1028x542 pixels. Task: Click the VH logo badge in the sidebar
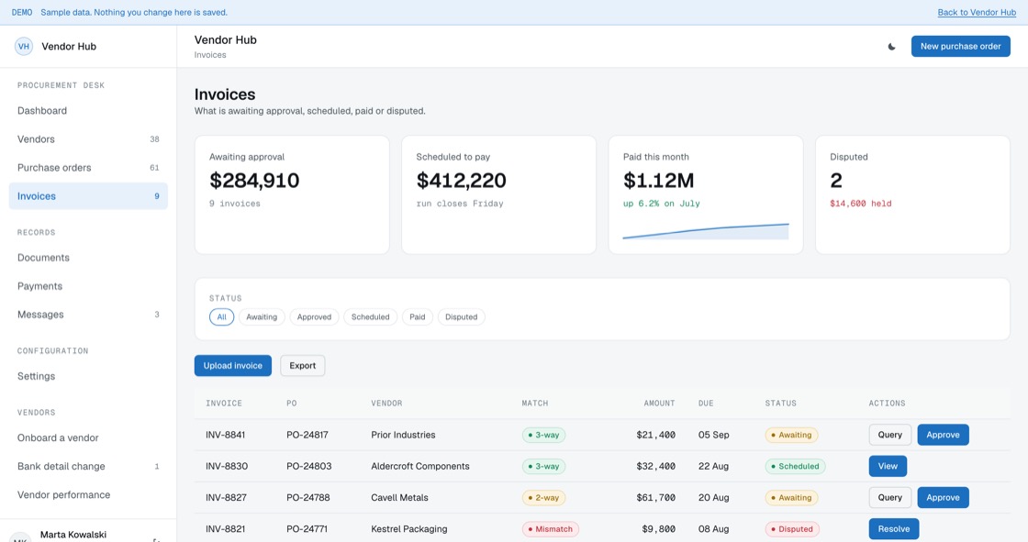[24, 47]
